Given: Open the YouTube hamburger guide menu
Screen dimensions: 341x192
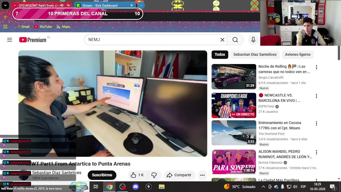Looking at the screenshot, I should [10, 40].
